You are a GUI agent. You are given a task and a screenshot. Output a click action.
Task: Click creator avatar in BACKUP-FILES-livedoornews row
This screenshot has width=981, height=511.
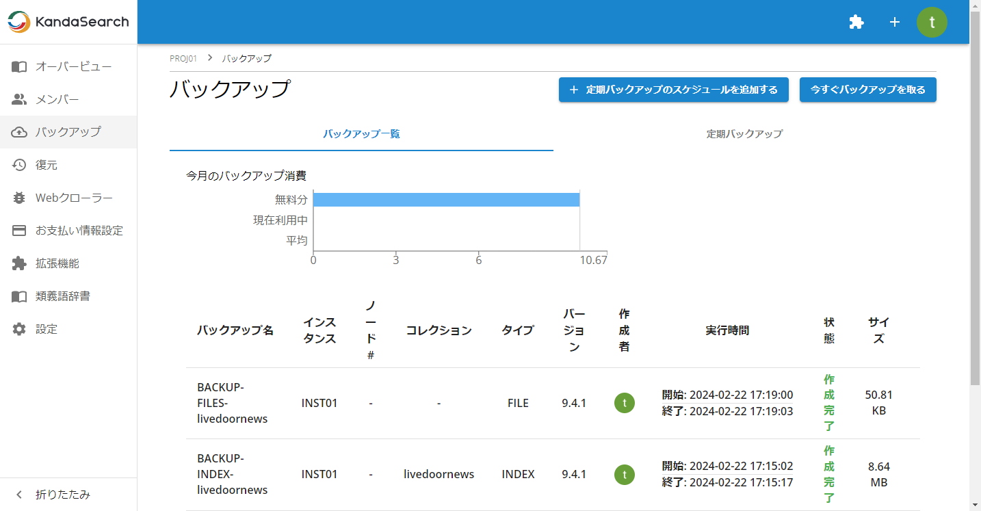[x=624, y=403]
